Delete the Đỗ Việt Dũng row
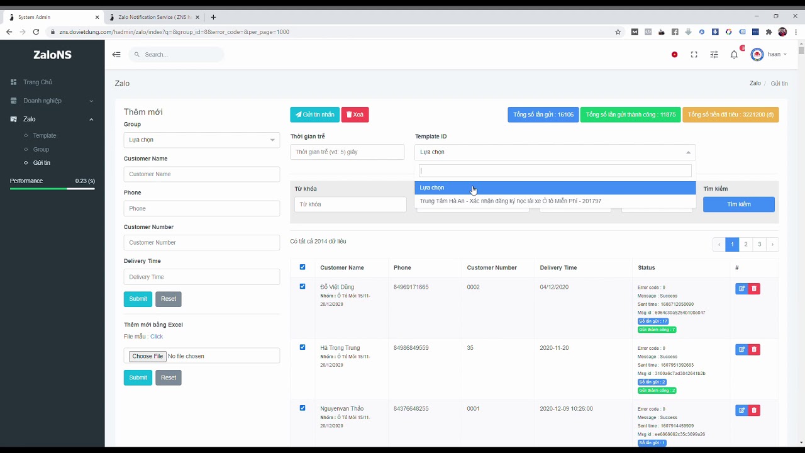This screenshot has width=805, height=453. pyautogui.click(x=754, y=289)
